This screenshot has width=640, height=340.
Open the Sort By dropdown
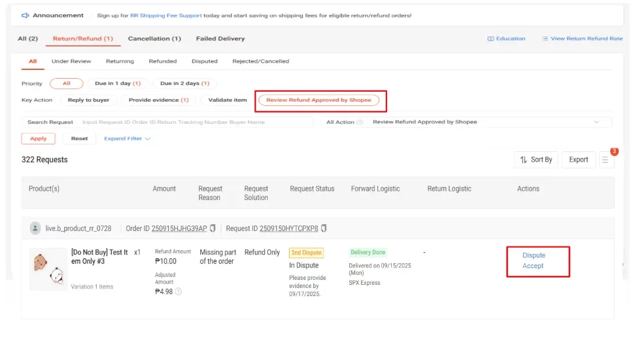536,160
